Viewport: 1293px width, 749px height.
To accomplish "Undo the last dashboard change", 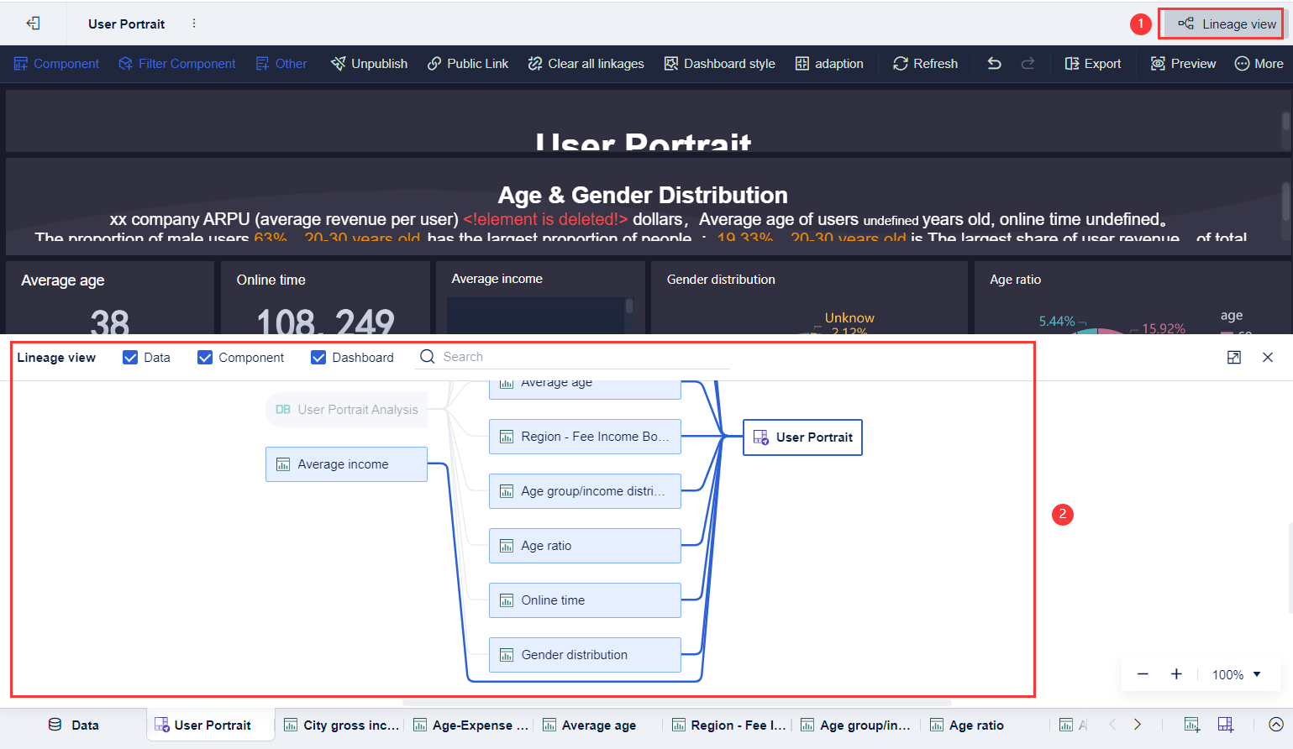I will click(994, 63).
